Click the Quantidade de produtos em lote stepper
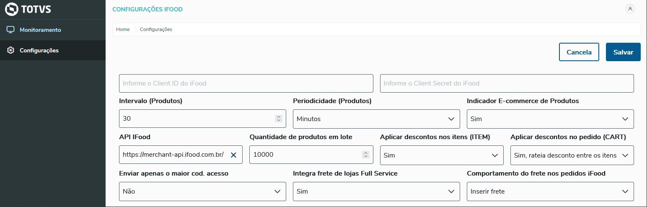The image size is (647, 207). tap(365, 155)
